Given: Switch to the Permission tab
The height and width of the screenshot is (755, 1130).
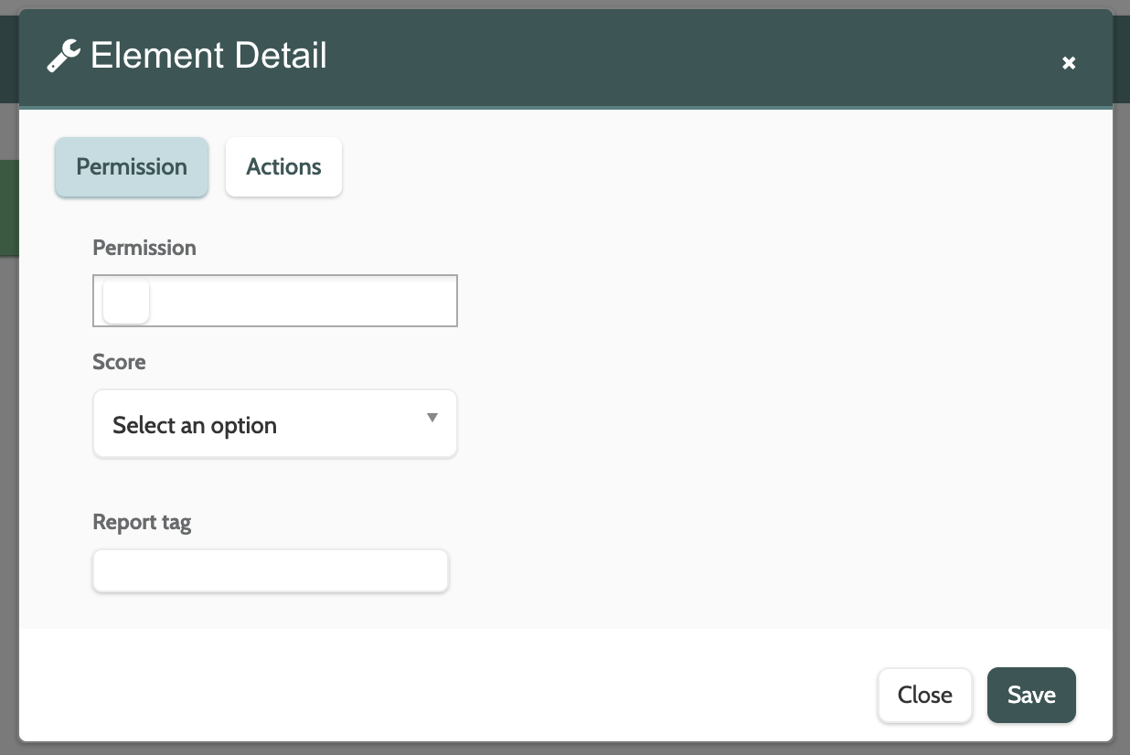Looking at the screenshot, I should click(x=132, y=167).
